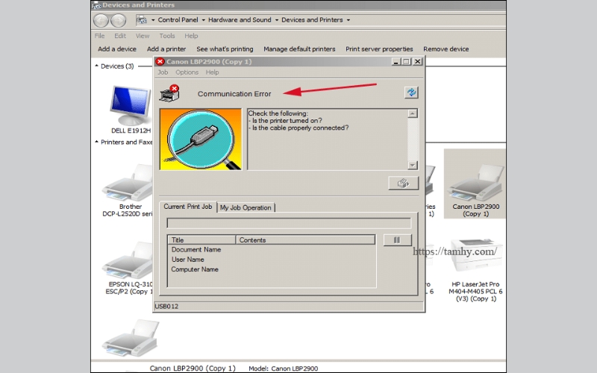This screenshot has height=373, width=597.
Task: Click Control Panel in the address bar
Action: 178,20
